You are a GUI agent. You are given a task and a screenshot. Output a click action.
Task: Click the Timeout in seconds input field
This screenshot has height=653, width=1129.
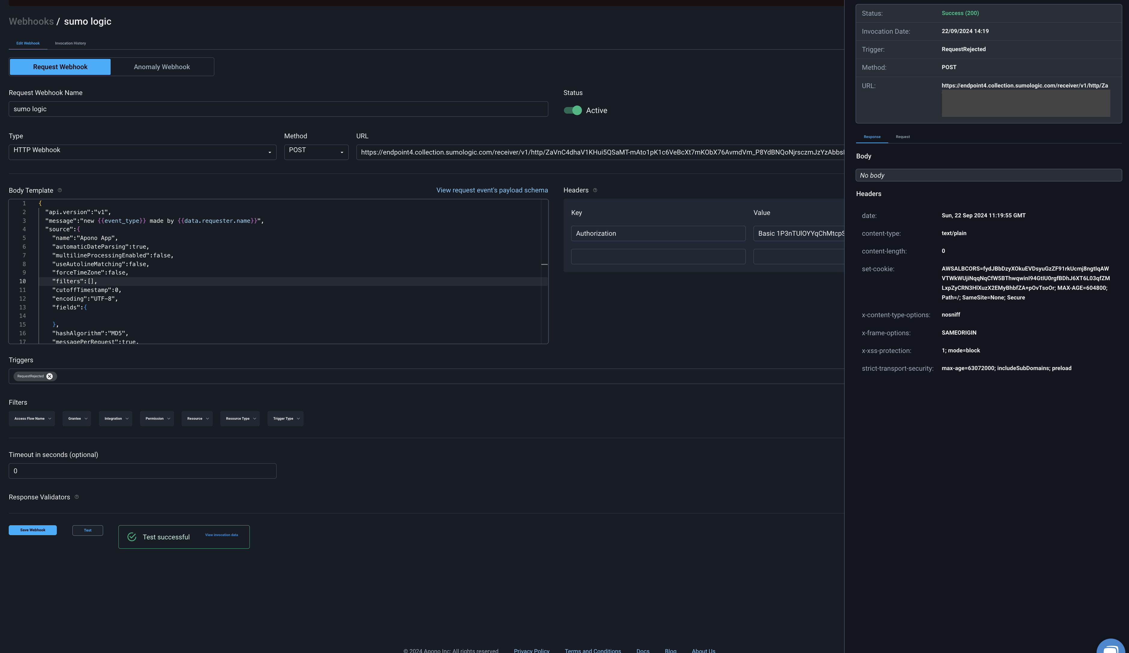tap(142, 471)
